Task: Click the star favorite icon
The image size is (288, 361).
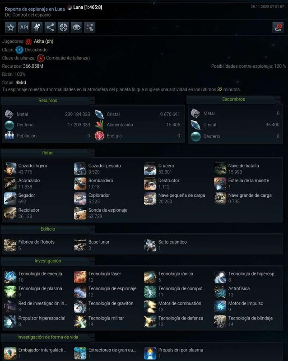Action: [x=10, y=28]
